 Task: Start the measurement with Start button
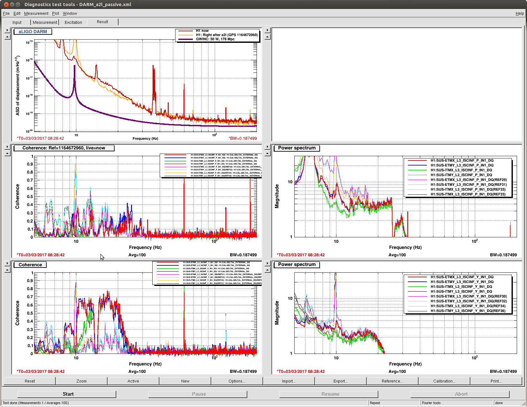67,394
